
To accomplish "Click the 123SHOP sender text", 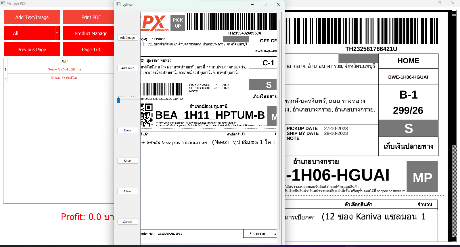I will coord(159,39).
